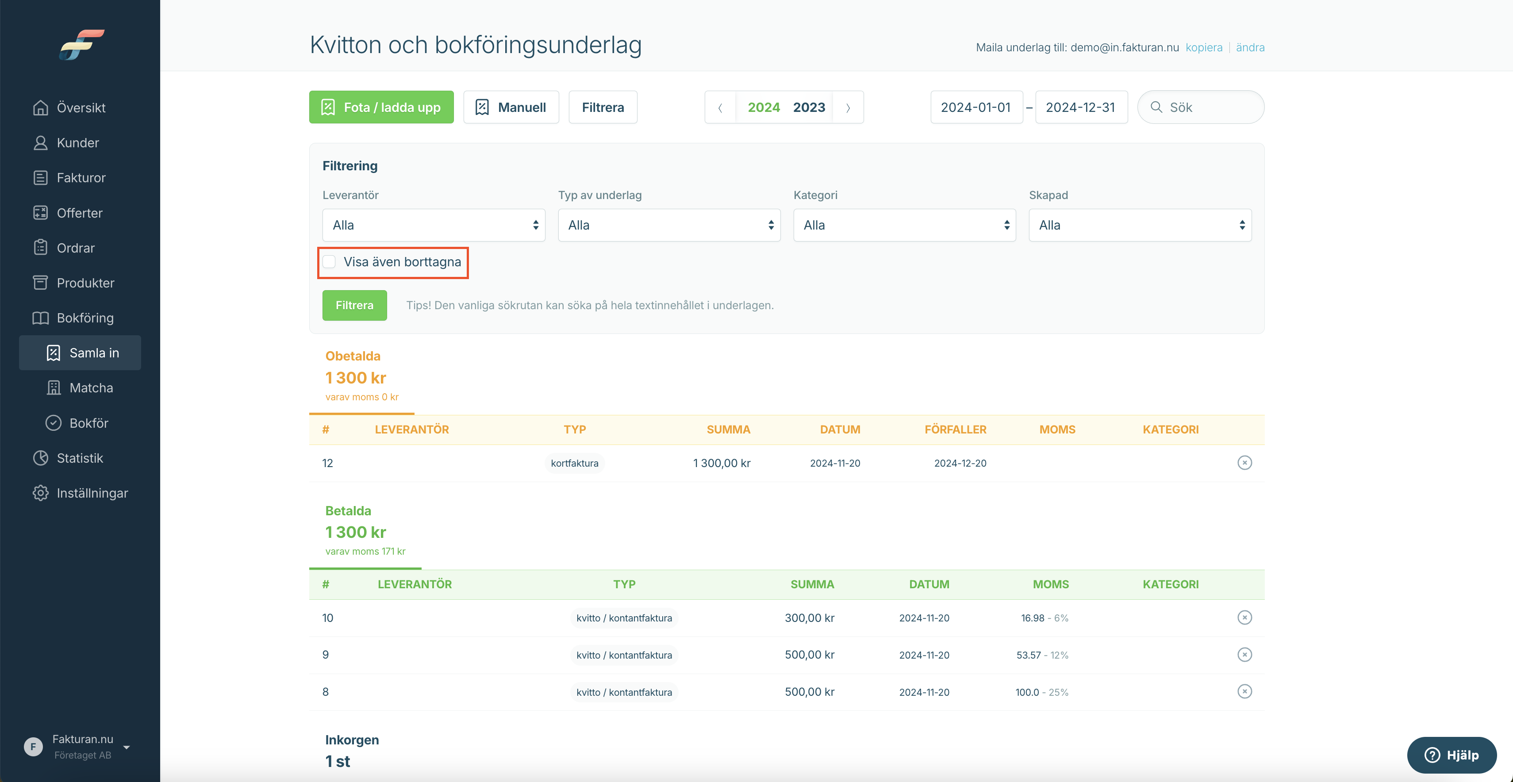
Task: Click the Kunder person icon
Action: coord(41,143)
